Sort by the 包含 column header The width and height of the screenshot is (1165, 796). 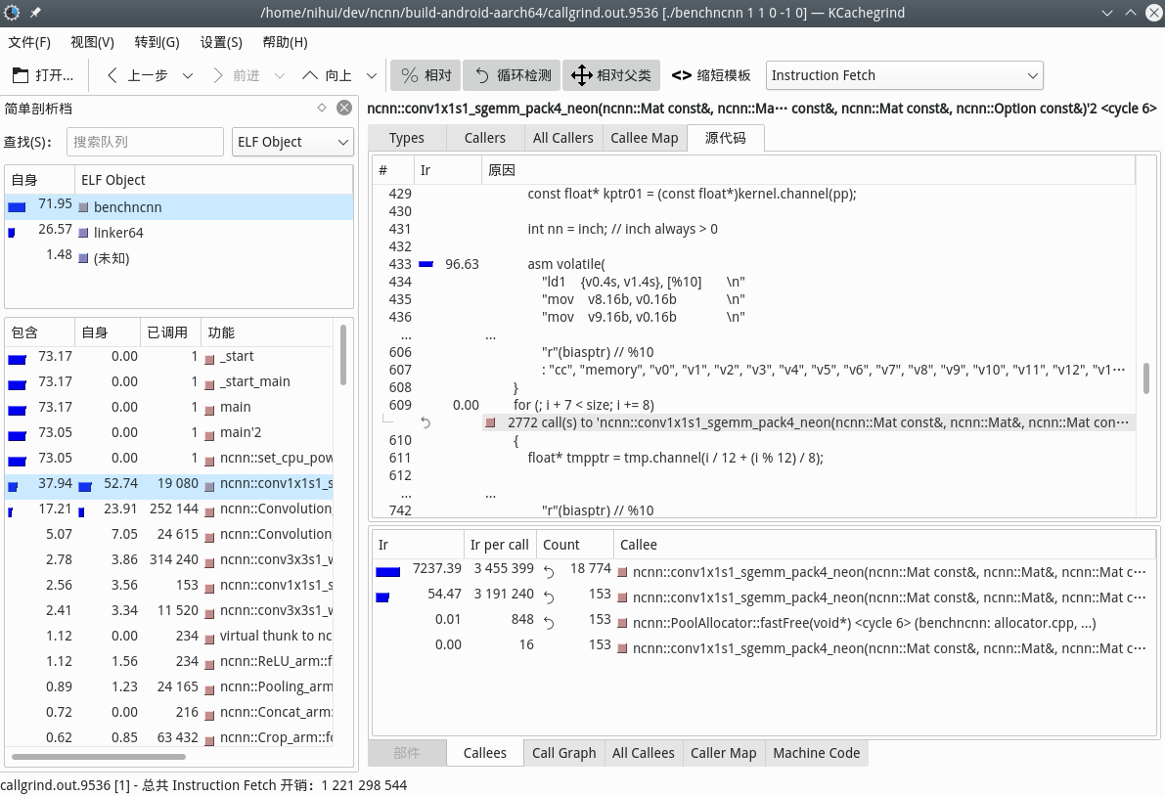click(x=39, y=332)
